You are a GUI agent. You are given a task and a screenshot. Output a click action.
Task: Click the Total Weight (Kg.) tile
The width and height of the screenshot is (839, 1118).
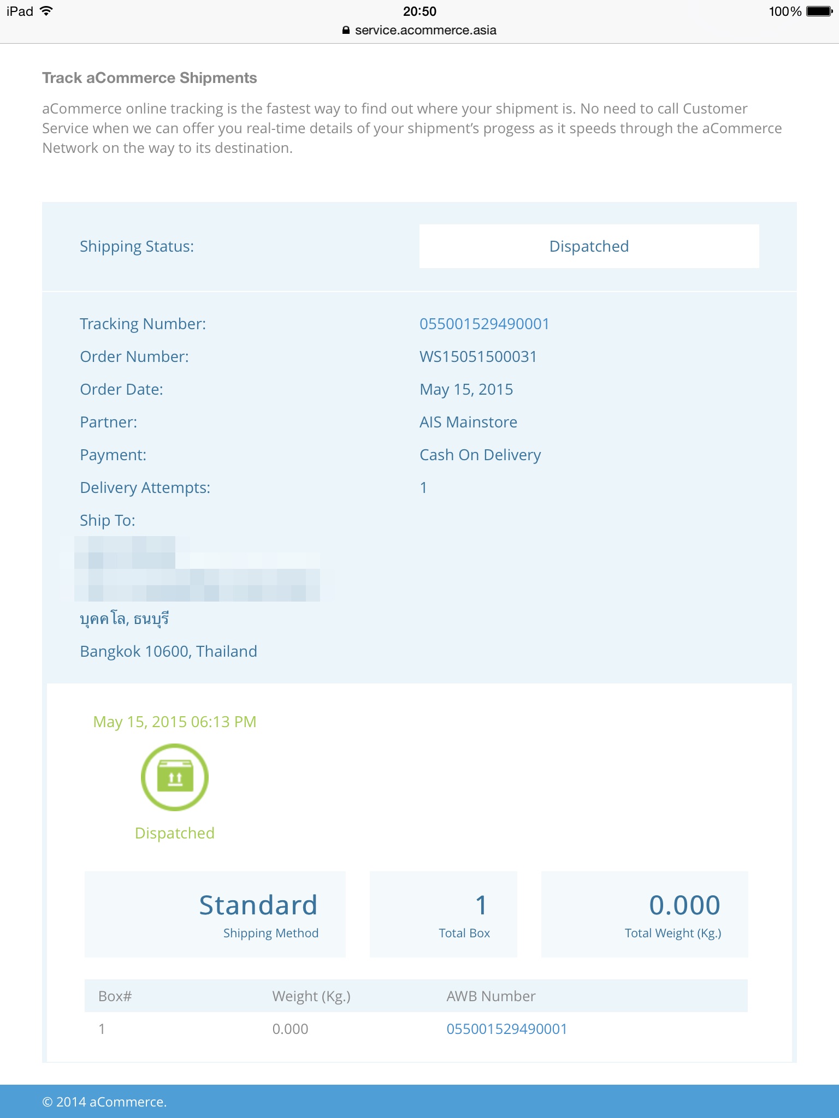tap(644, 914)
